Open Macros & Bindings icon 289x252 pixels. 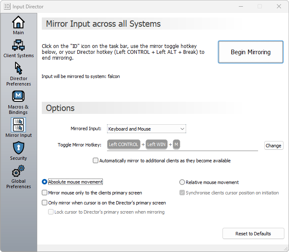coord(18,97)
